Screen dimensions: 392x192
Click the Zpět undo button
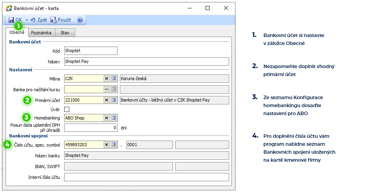[39, 20]
